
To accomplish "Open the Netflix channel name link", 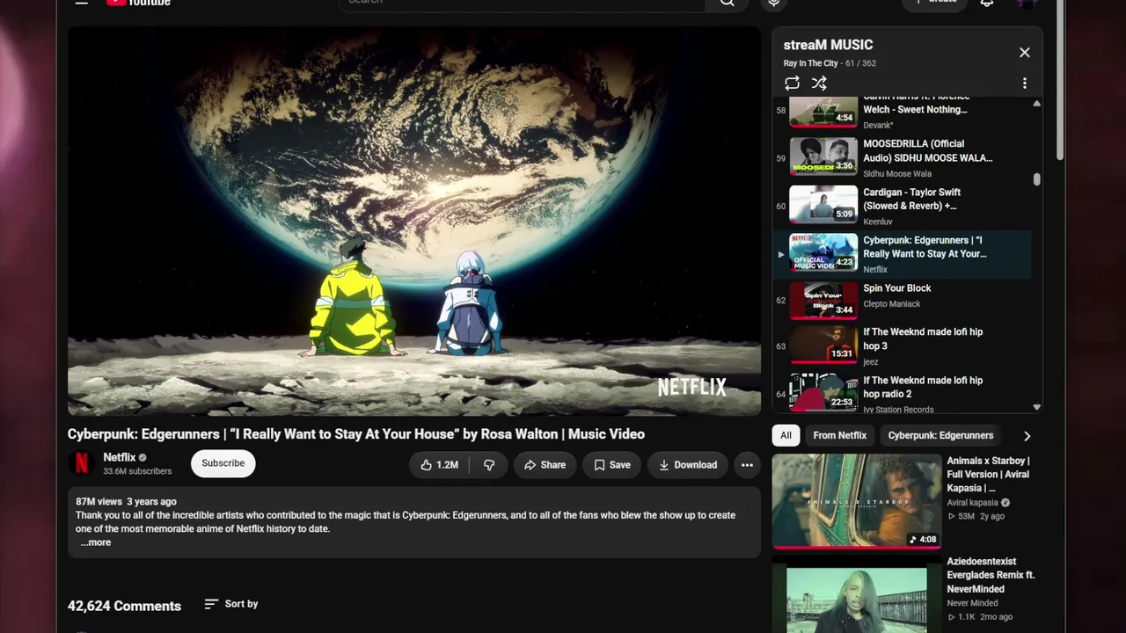I will [120, 457].
